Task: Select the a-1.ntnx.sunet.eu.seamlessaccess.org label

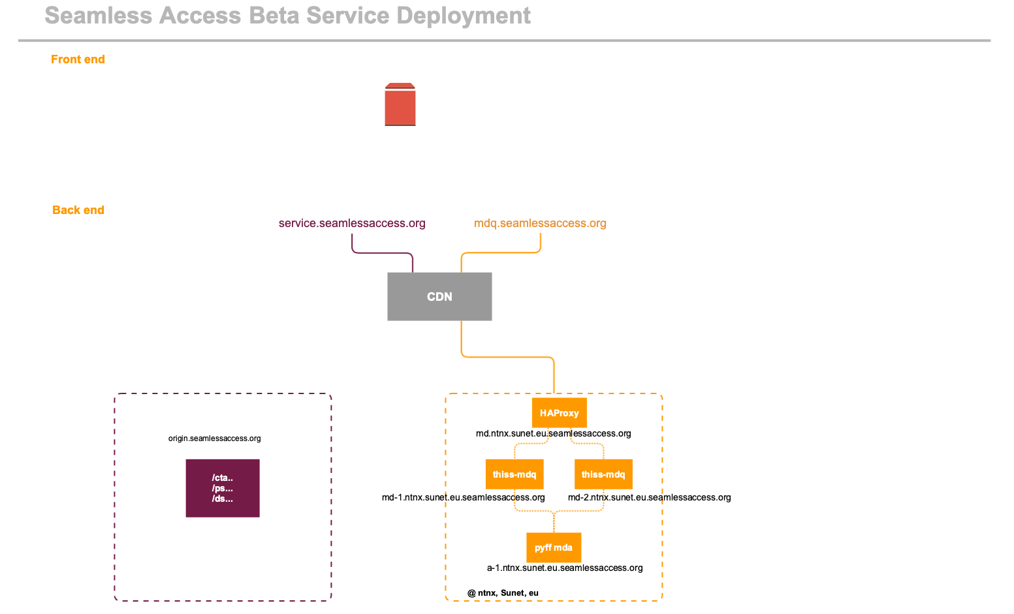Action: (x=565, y=568)
